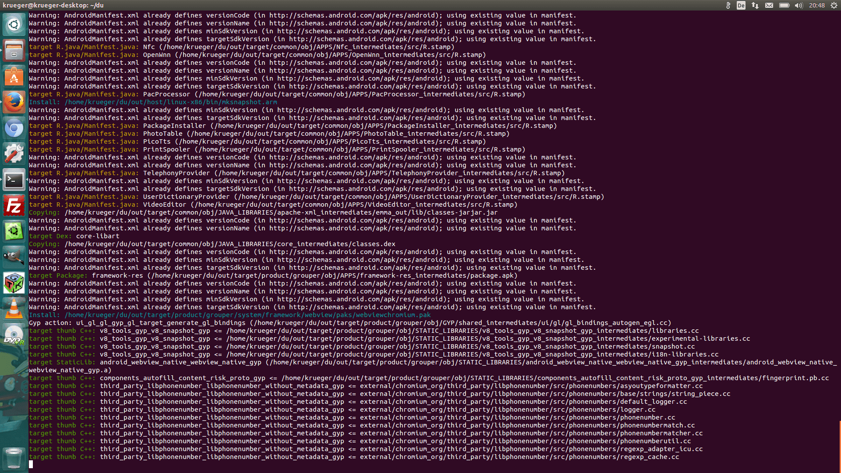Click the 'target Package: framework-res' line
This screenshot has width=841, height=473.
pyautogui.click(x=273, y=275)
